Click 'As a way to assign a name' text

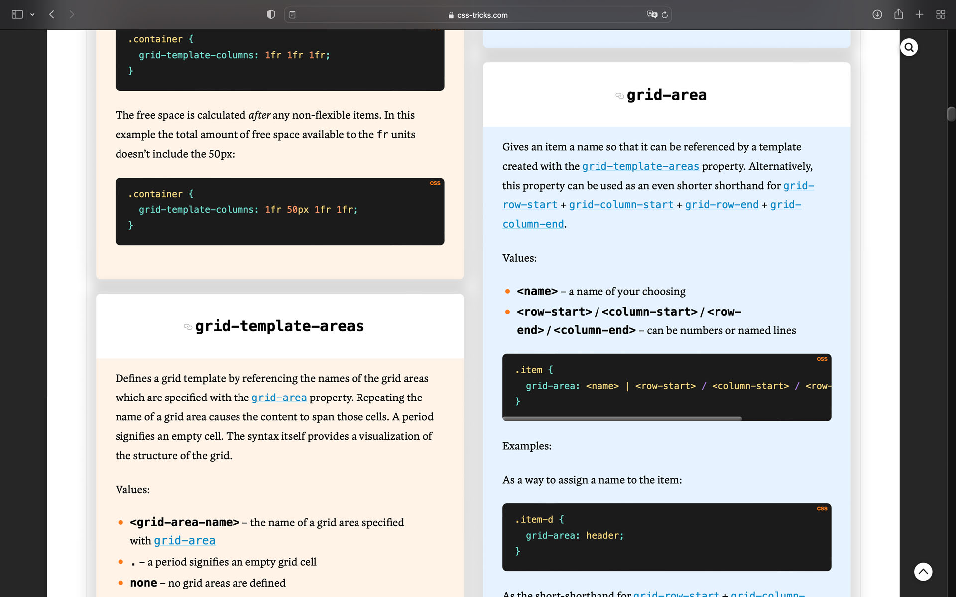click(592, 480)
